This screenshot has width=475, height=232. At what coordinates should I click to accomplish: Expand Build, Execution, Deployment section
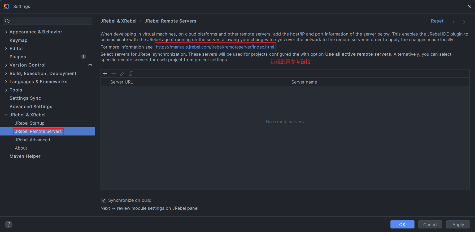pyautogui.click(x=6, y=73)
